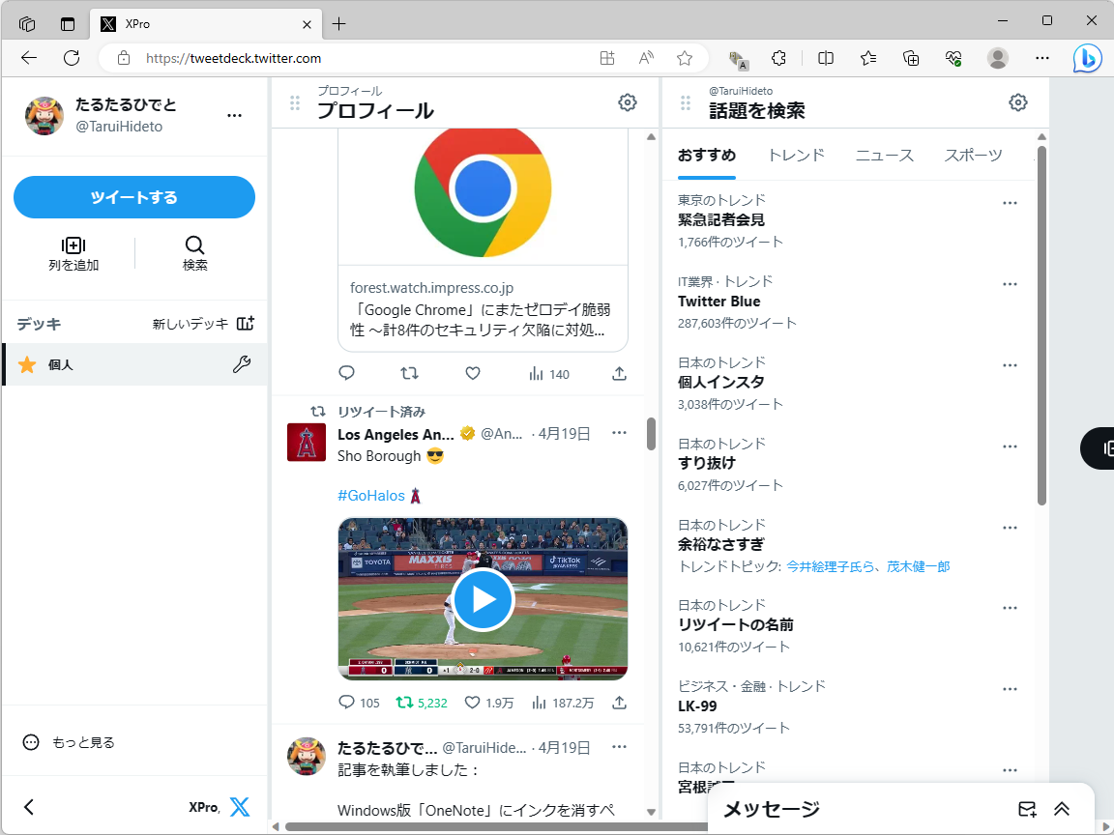Click the reply icon on the Chrome article tweet
The width and height of the screenshot is (1114, 835).
coord(346,373)
